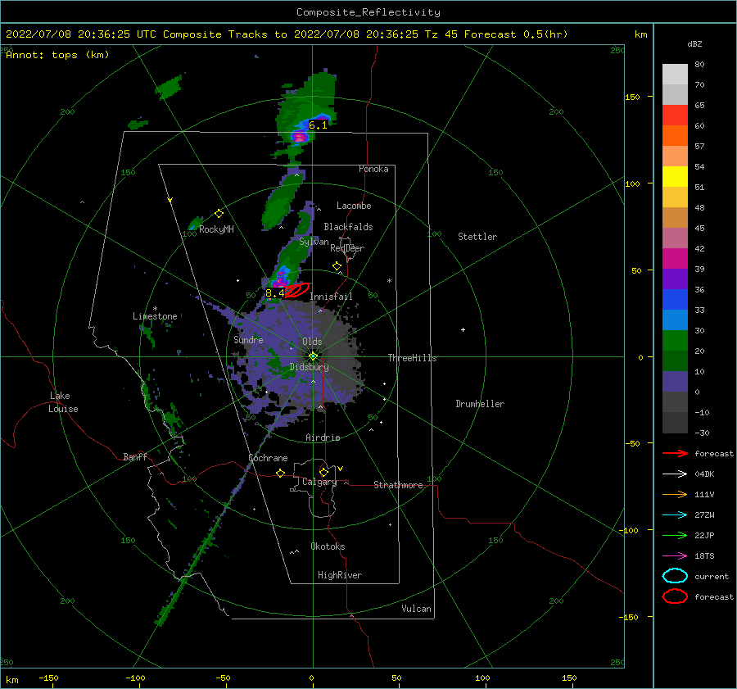Click the cyan current ellipse legend icon

(x=675, y=576)
